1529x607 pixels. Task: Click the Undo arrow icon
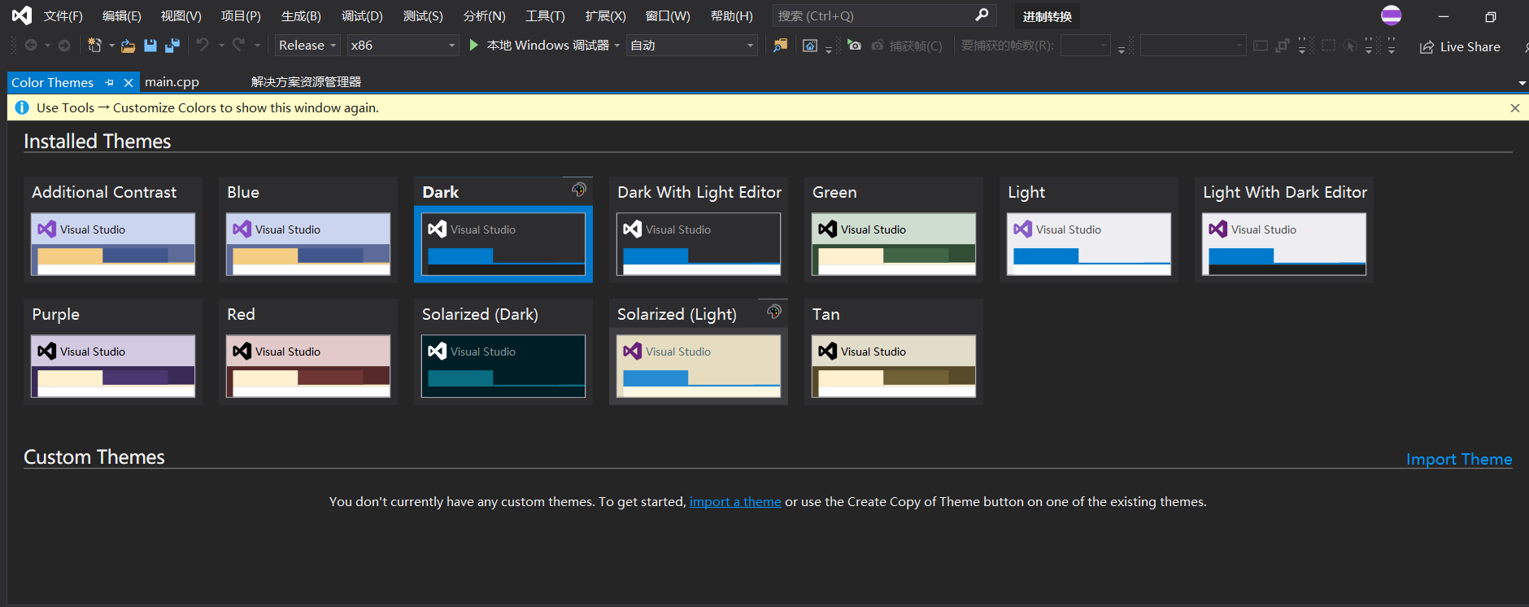pos(203,45)
